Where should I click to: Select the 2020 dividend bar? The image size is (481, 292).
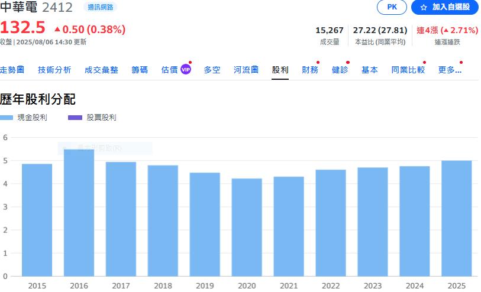coord(247,228)
